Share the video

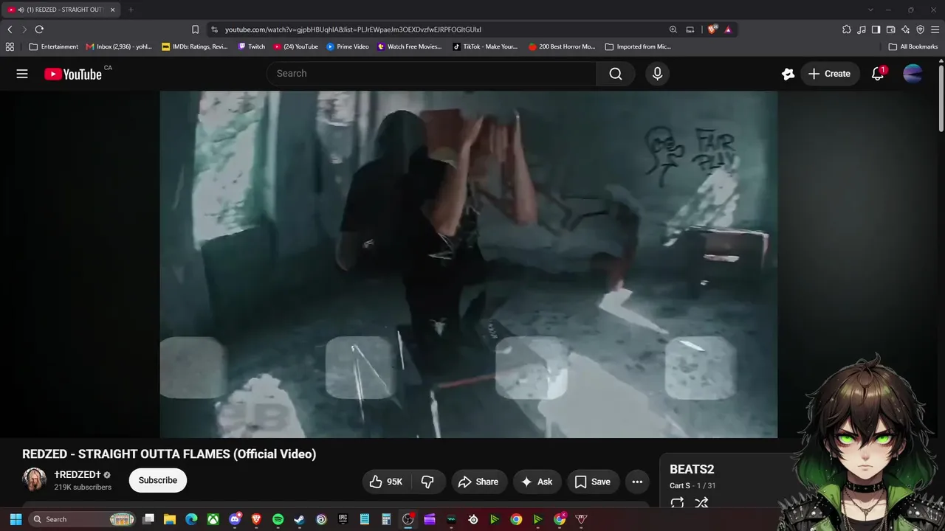pos(479,482)
